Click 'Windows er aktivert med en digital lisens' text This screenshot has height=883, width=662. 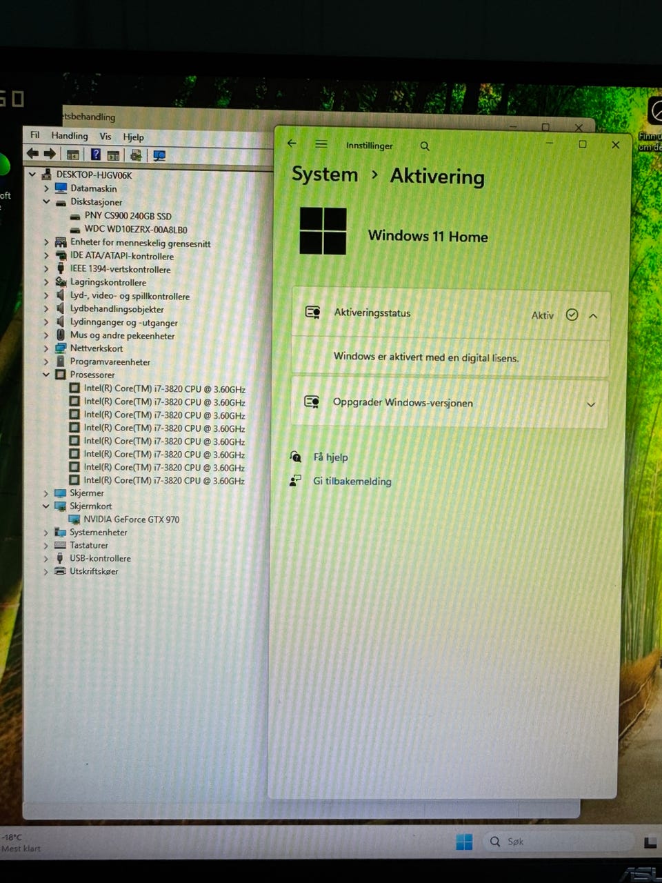(426, 357)
